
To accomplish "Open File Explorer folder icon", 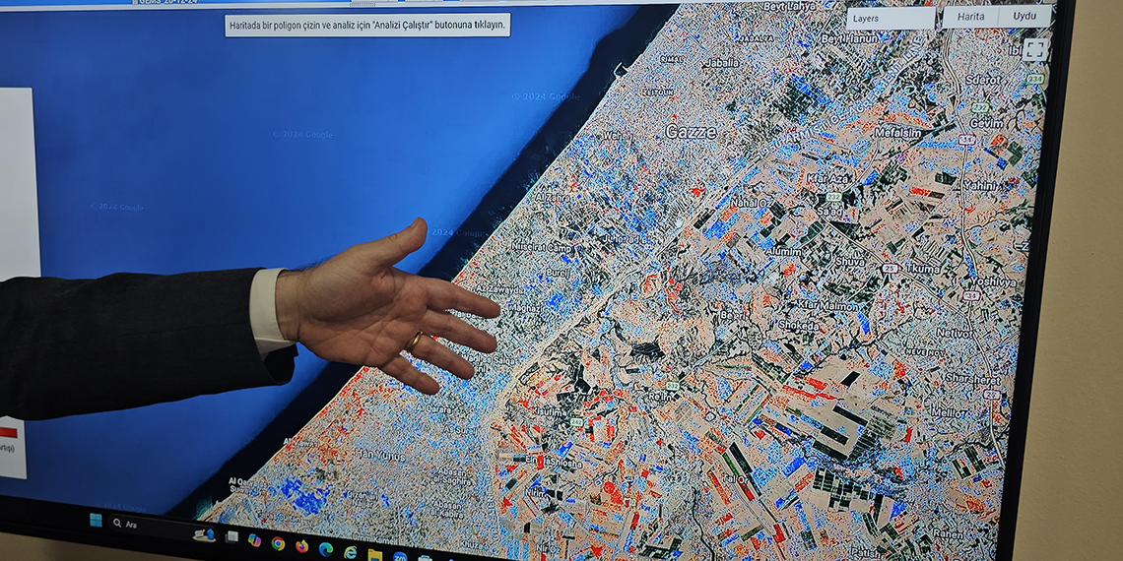I will 374,555.
